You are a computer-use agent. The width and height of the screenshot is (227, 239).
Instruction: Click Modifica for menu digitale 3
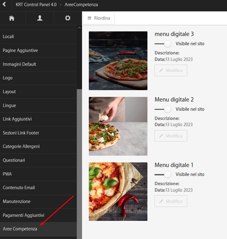click(x=171, y=70)
